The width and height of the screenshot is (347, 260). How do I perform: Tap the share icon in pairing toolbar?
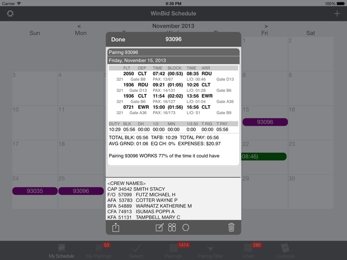point(116,227)
